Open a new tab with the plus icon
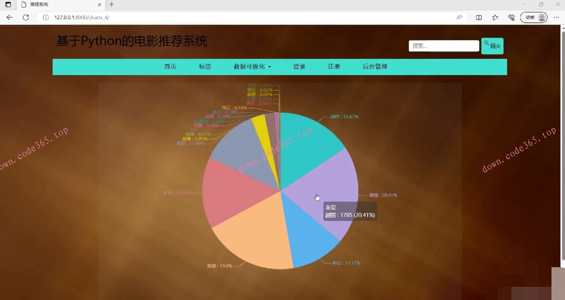 (x=111, y=5)
